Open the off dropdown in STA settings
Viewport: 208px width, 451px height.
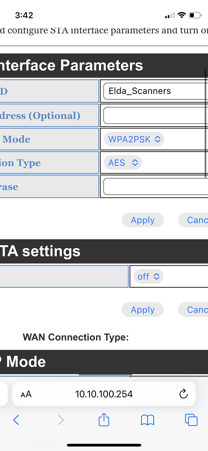tap(148, 277)
